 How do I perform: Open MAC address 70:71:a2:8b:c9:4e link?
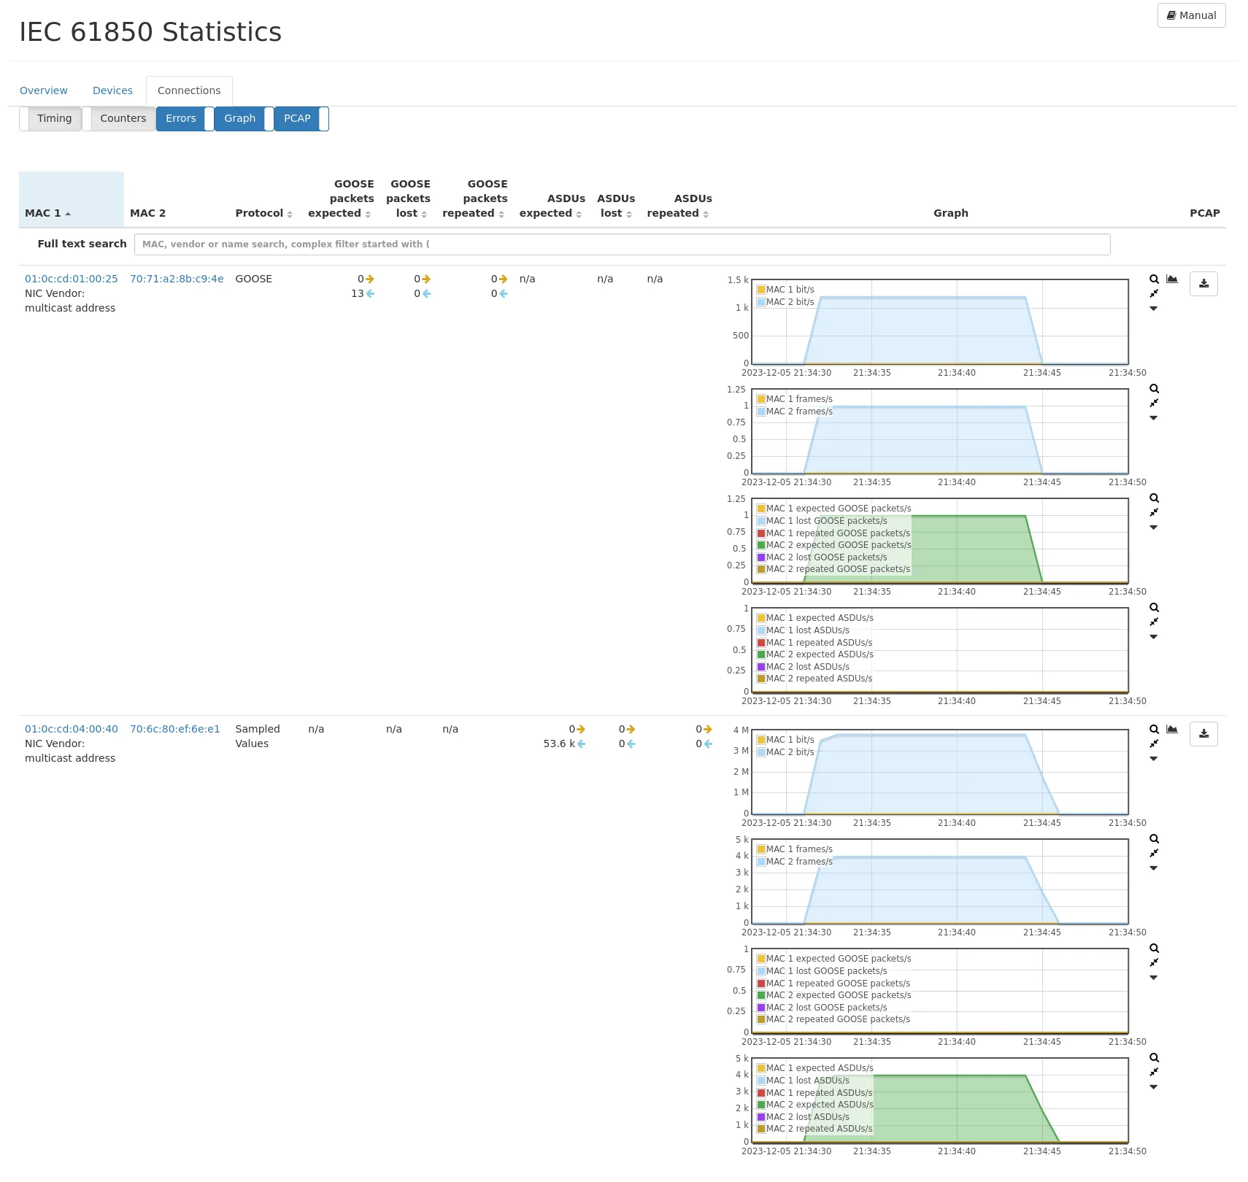[x=177, y=279]
